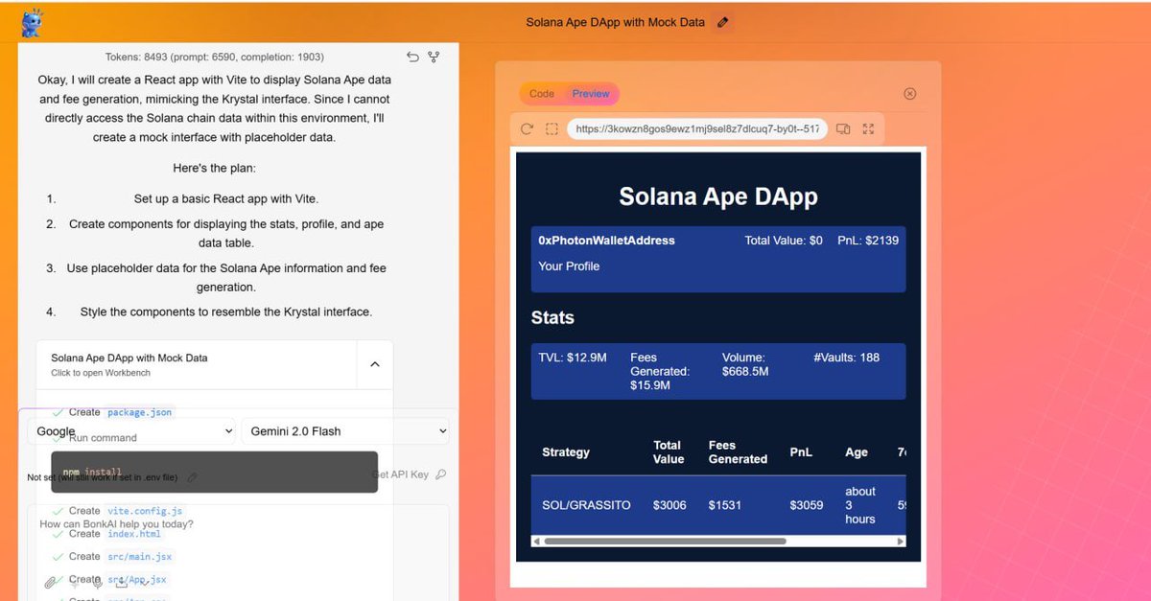Screen dimensions: 1151x601
Task: Click the dashed selection/inspector icon in preview toolbar
Action: (552, 128)
